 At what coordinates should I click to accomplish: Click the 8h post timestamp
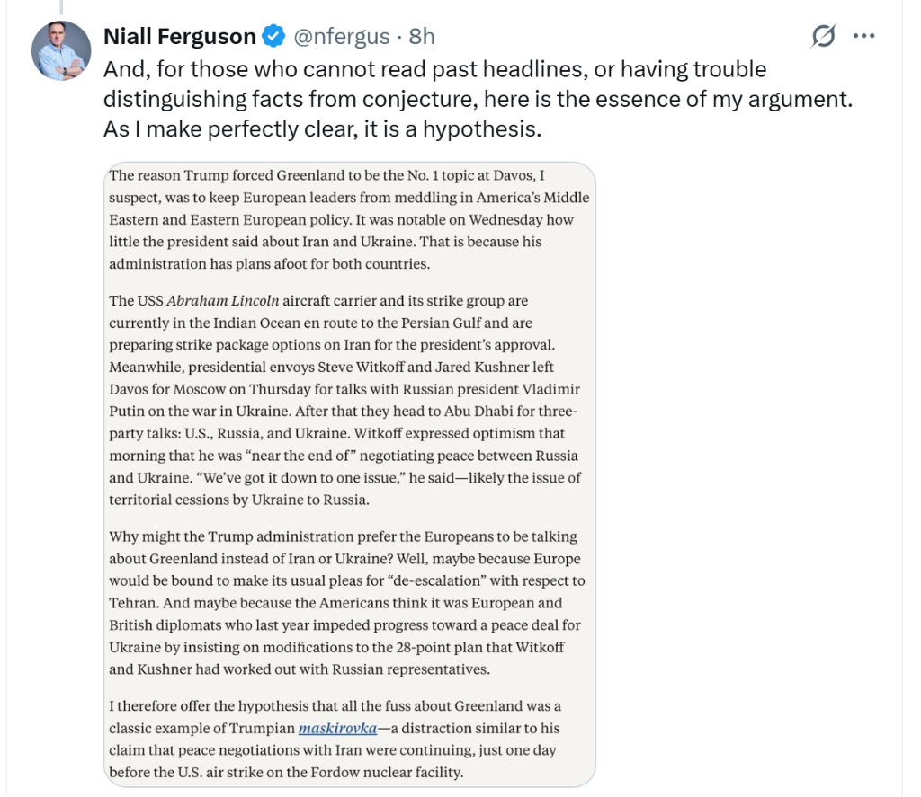421,36
